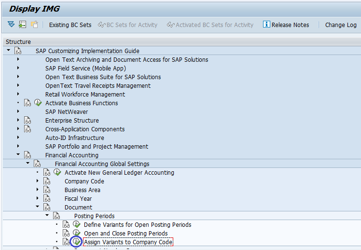Select Fiscal Year label
Screen dimensions: 361x250
pyautogui.click(x=78, y=199)
